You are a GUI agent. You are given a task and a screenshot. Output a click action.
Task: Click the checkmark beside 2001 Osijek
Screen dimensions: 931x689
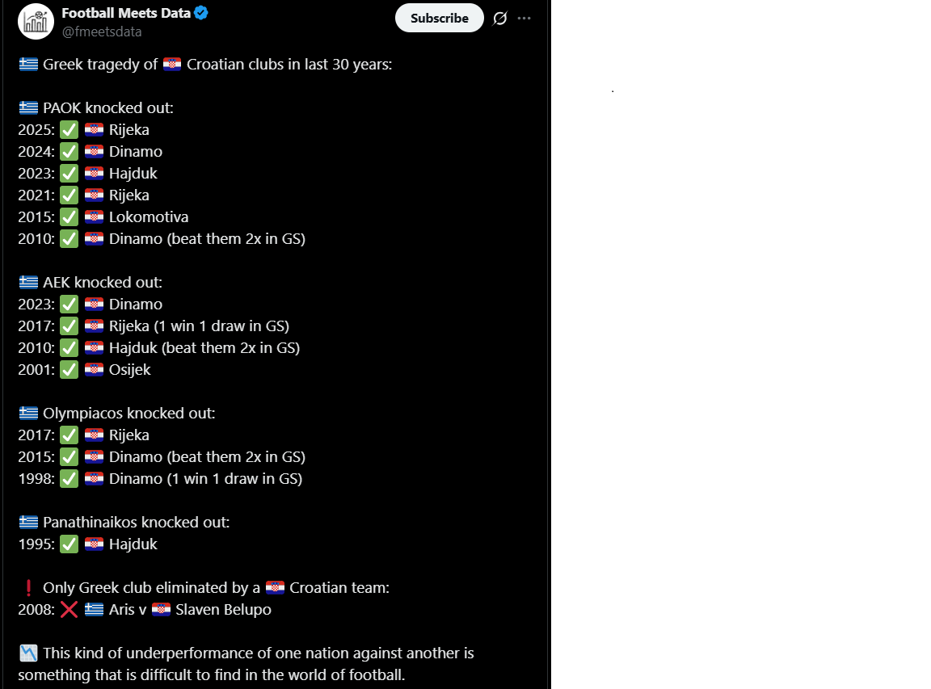(69, 370)
